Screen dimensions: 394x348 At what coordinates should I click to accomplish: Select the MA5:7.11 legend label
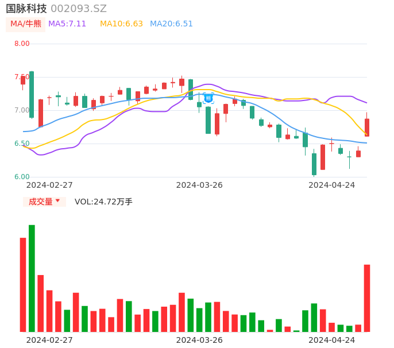(67, 24)
